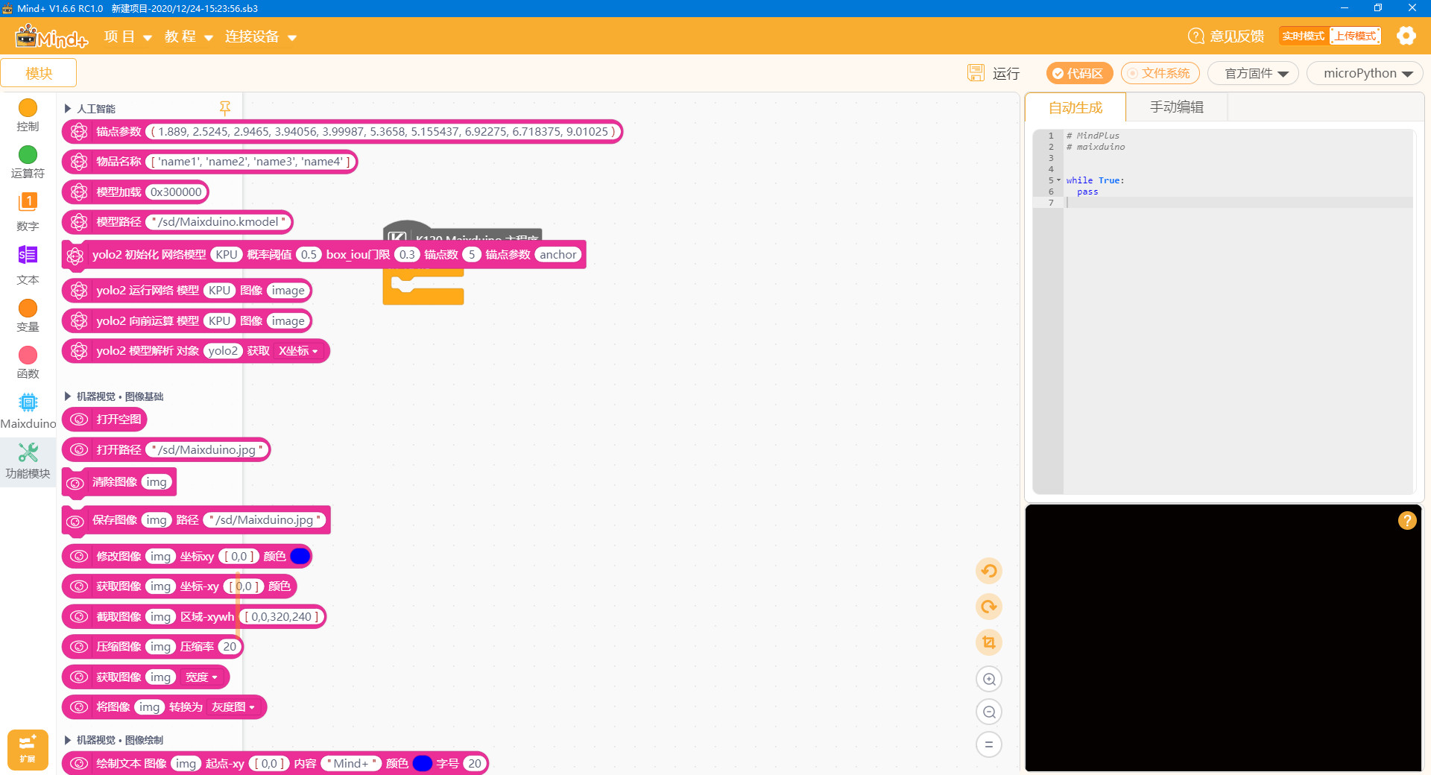Click the '# MindPlus' comment line
The width and height of the screenshot is (1431, 775).
tap(1093, 136)
